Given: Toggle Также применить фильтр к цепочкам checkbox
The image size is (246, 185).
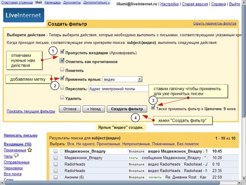Looking at the screenshot, I should pyautogui.click(x=153, y=107).
